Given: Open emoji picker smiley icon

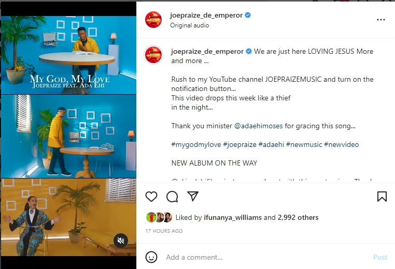Looking at the screenshot, I should click(x=151, y=257).
